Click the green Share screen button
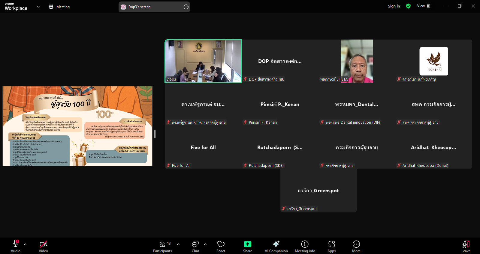Screen dimensions: 480x254 (x=248, y=246)
